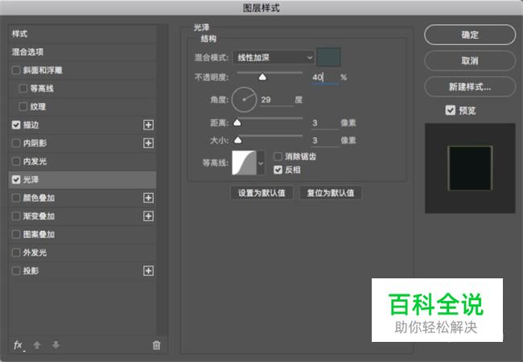Select 混合选项 in the left list

coord(82,52)
